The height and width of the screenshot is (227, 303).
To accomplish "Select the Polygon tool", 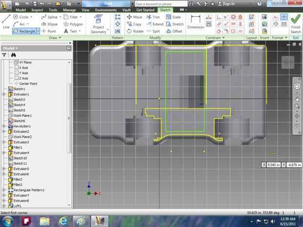I will (x=73, y=24).
